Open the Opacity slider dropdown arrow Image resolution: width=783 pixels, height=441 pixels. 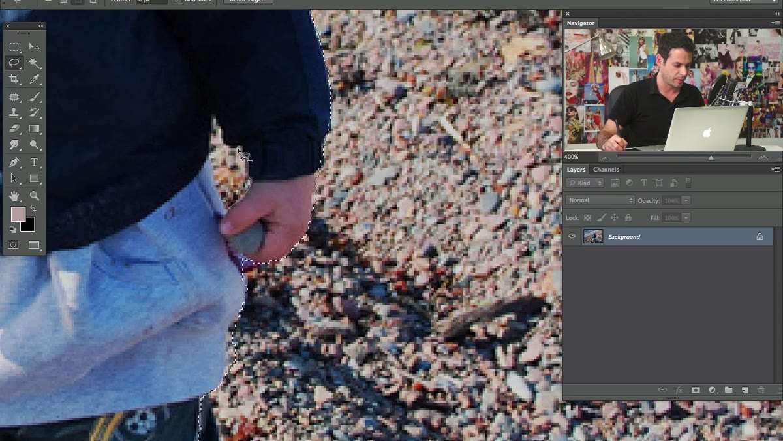click(686, 200)
